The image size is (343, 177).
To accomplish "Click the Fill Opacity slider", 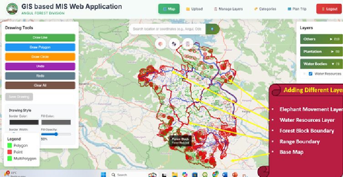I will pyautogui.click(x=56, y=134).
